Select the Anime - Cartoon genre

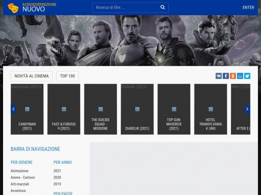point(23,177)
